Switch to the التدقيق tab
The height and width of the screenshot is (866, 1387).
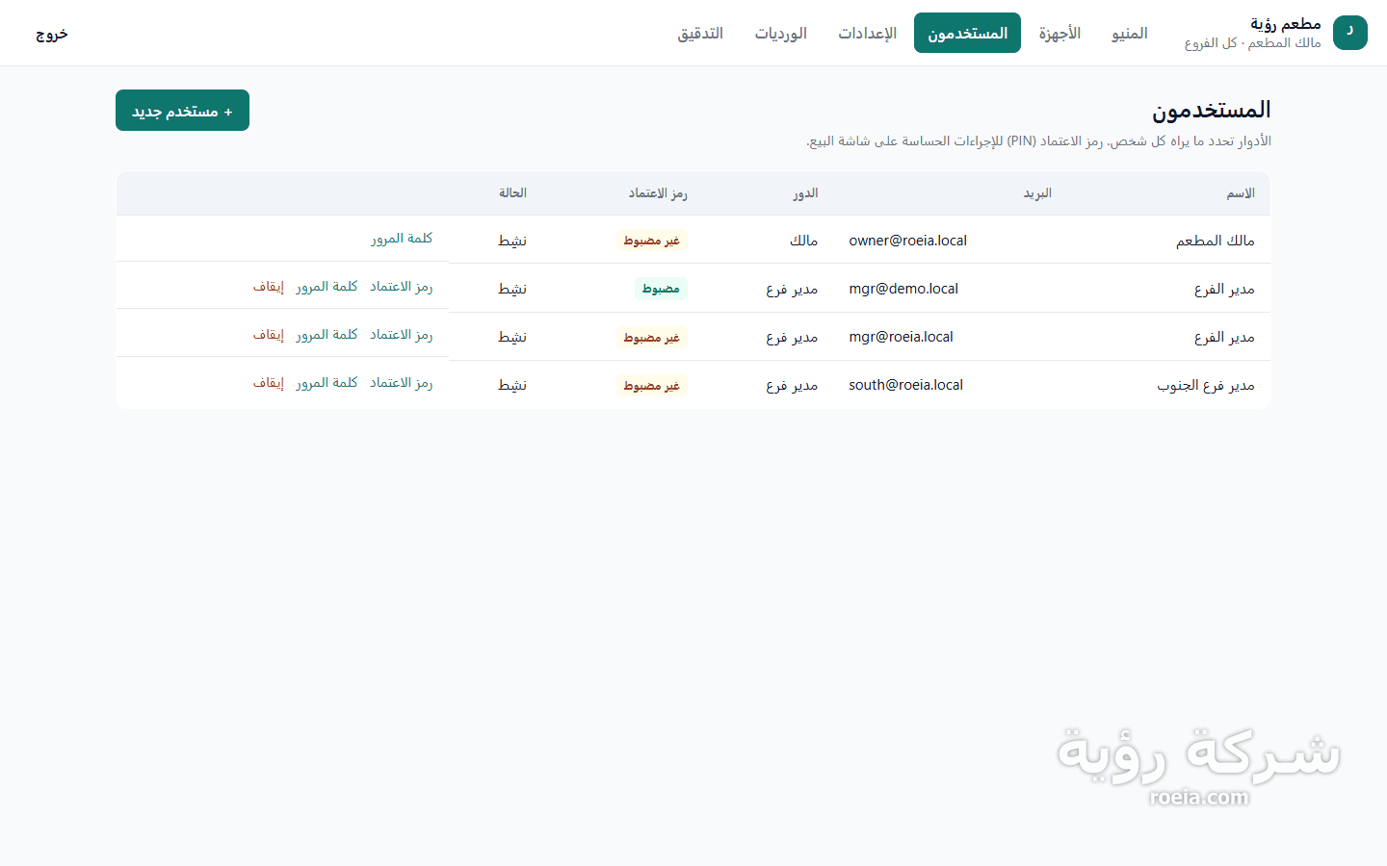pos(700,33)
